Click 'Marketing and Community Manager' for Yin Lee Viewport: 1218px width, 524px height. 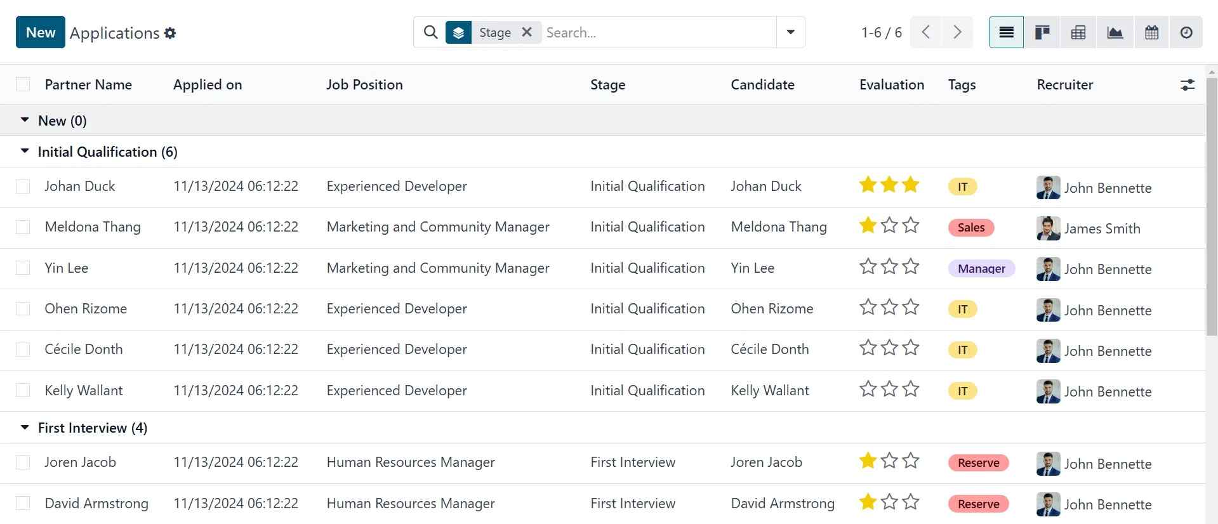(x=438, y=268)
